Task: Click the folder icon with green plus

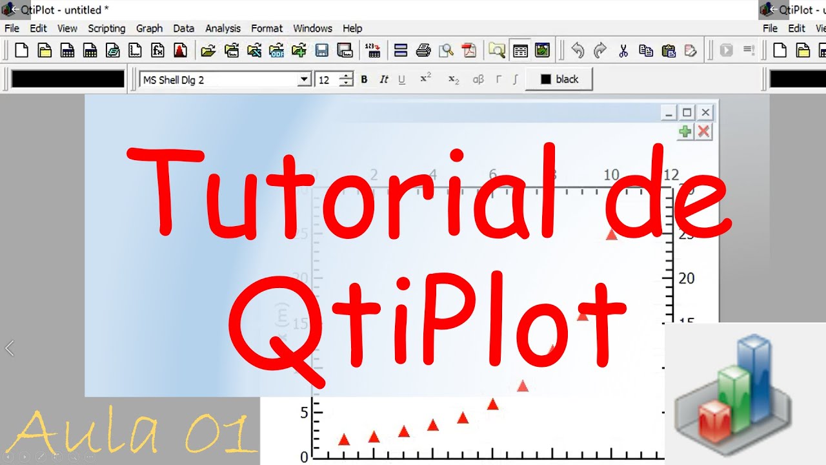Action: coord(299,50)
